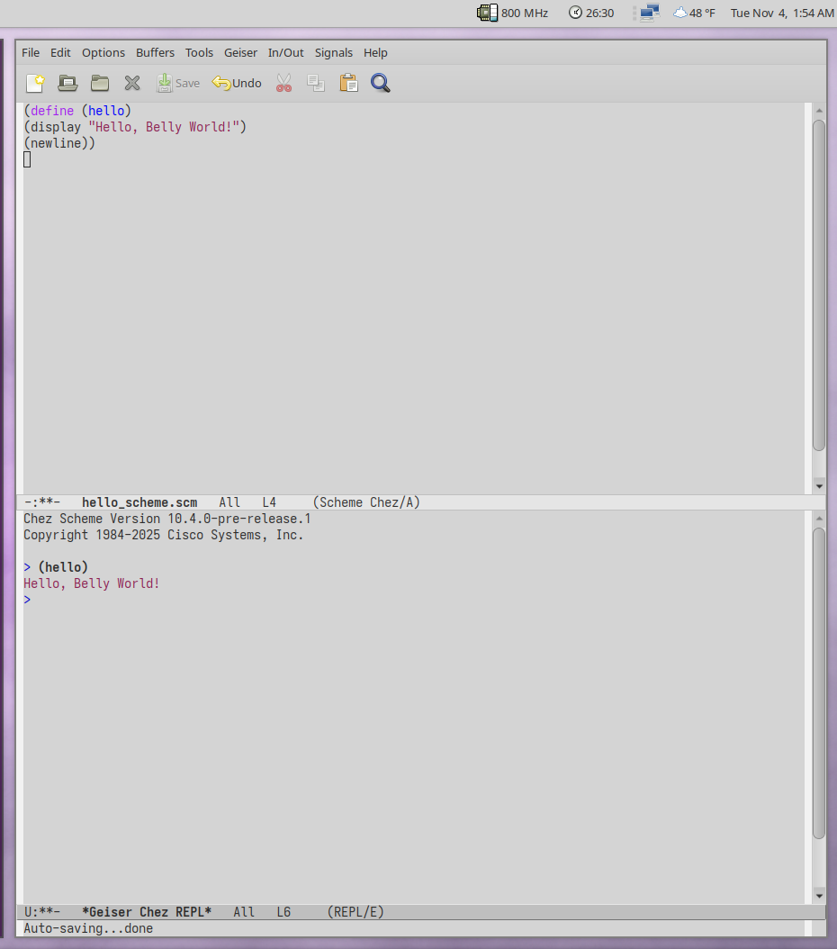Click the network connection tray icon
837x949 pixels.
(649, 13)
